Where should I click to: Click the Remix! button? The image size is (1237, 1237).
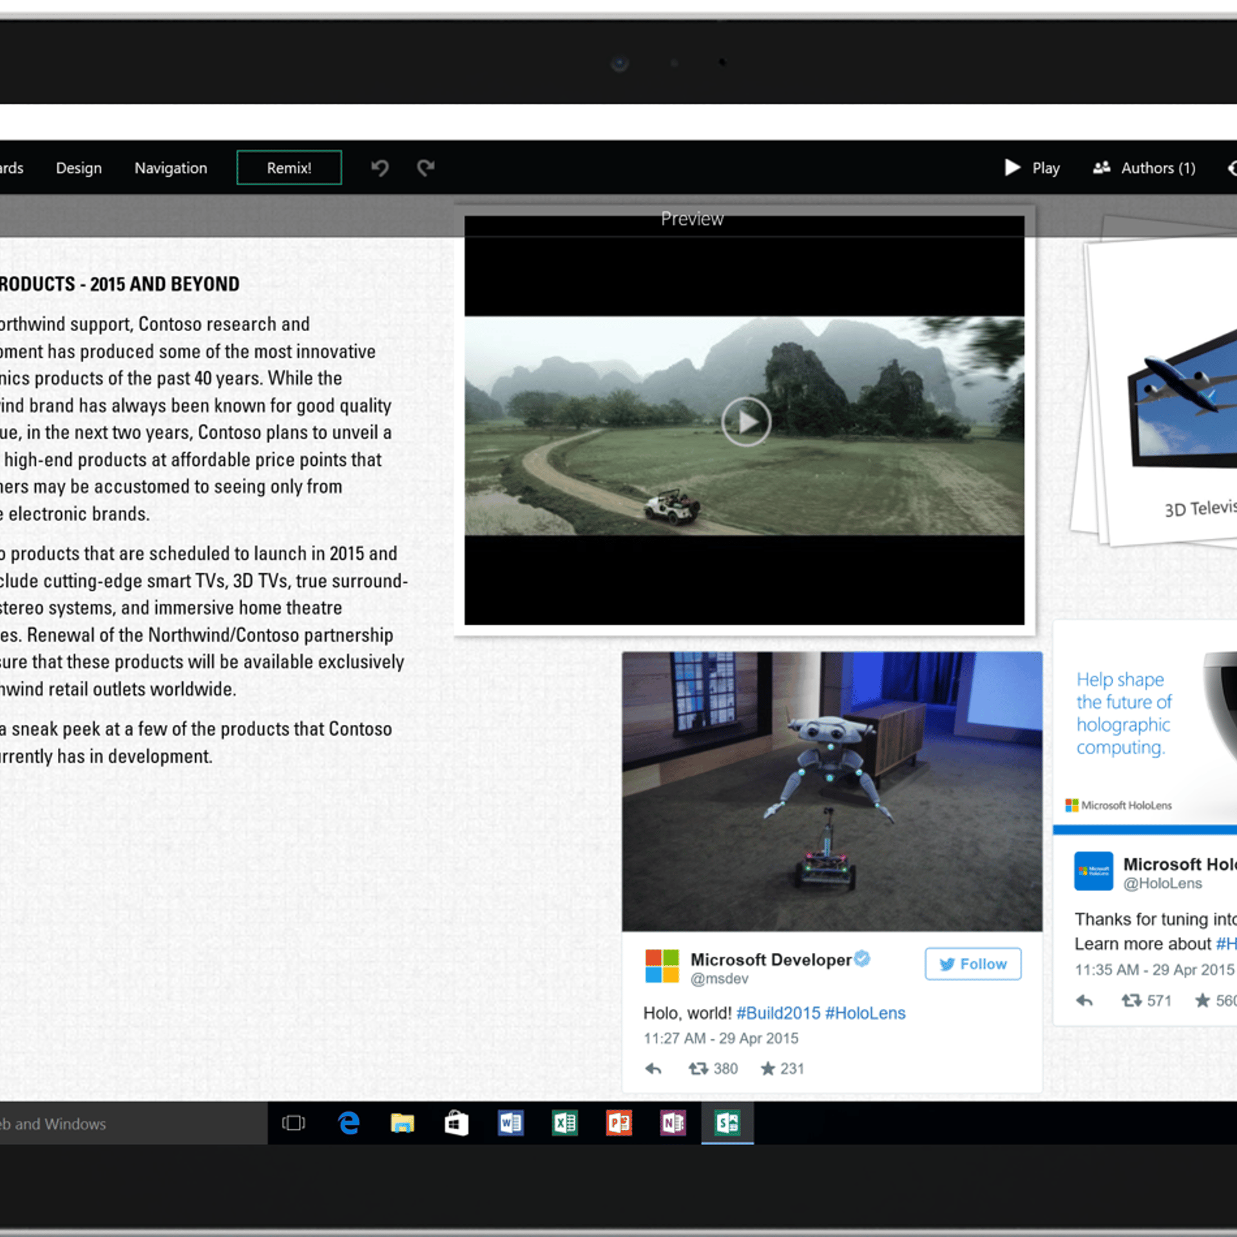(289, 168)
